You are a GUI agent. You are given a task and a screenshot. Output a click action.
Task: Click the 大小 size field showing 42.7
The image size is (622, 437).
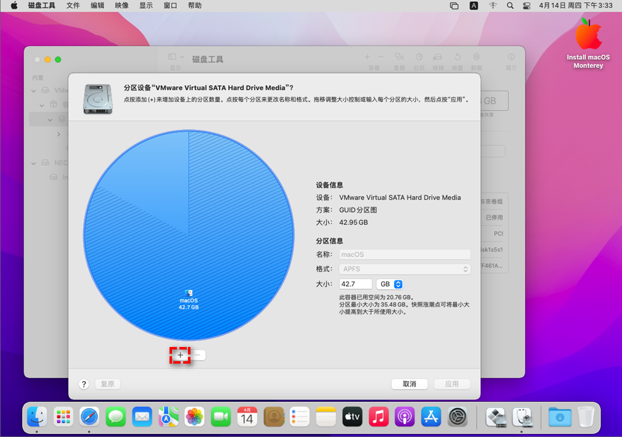pyautogui.click(x=356, y=284)
